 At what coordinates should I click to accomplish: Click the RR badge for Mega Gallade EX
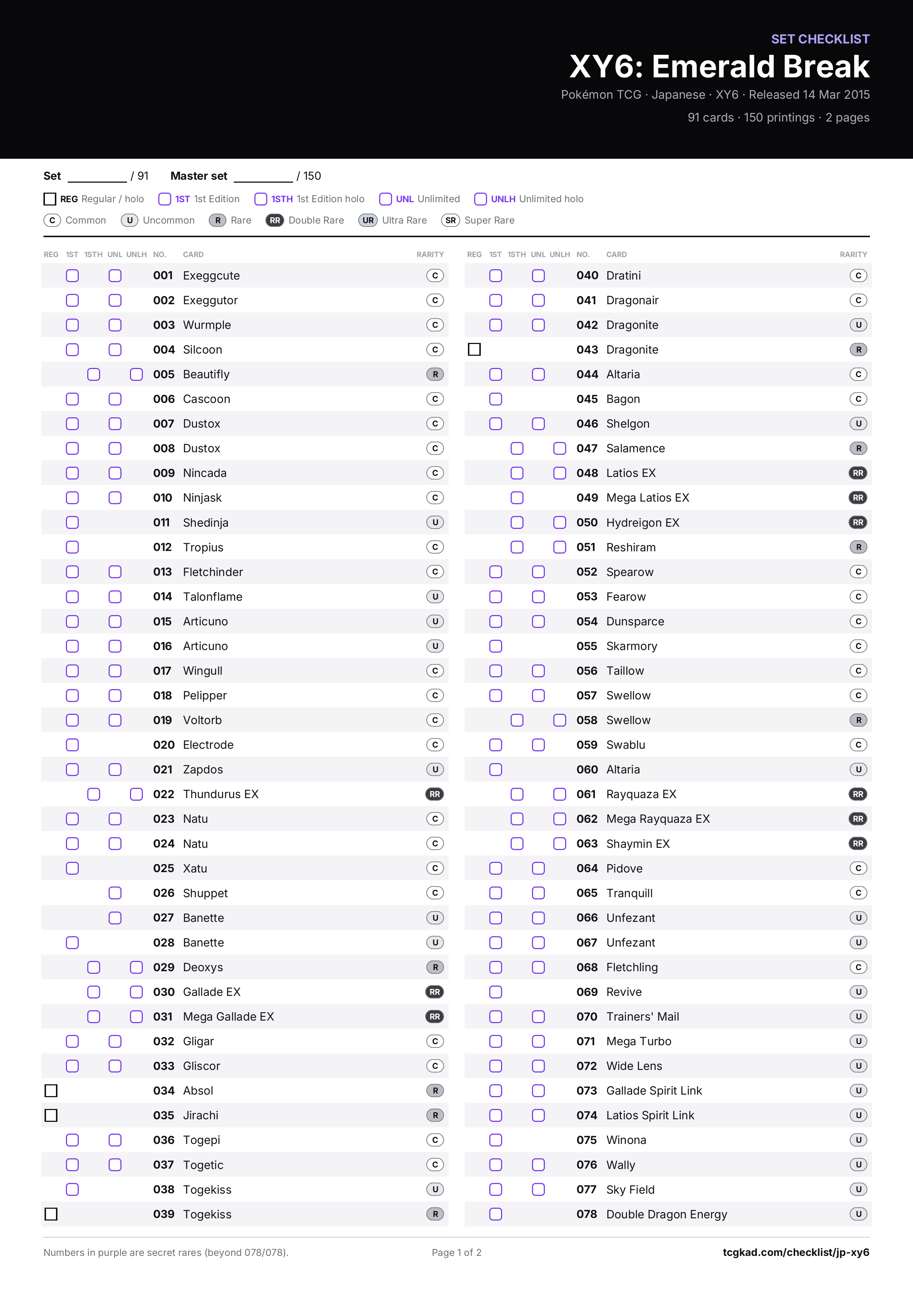pyautogui.click(x=435, y=1016)
